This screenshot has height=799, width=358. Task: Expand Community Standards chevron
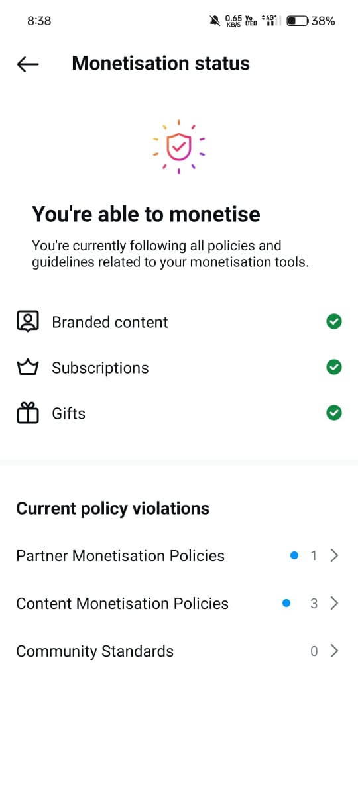point(334,651)
